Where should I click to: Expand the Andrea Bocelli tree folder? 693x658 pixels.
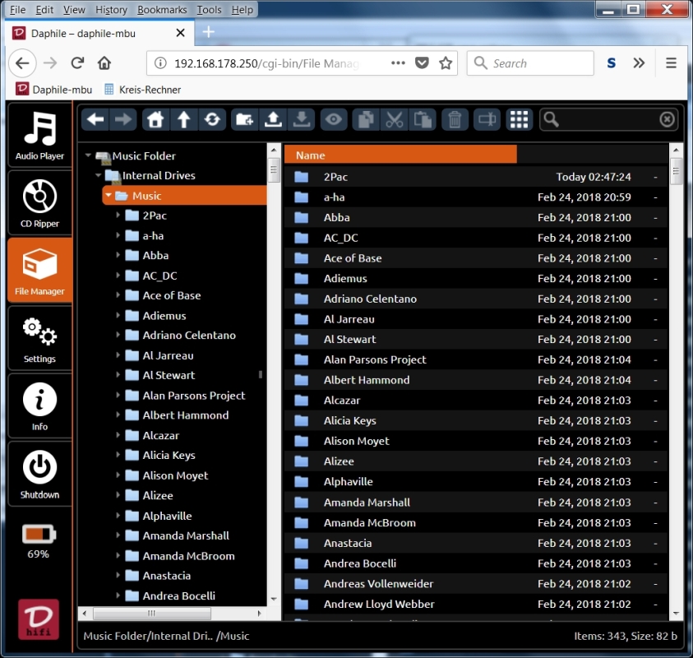118,595
